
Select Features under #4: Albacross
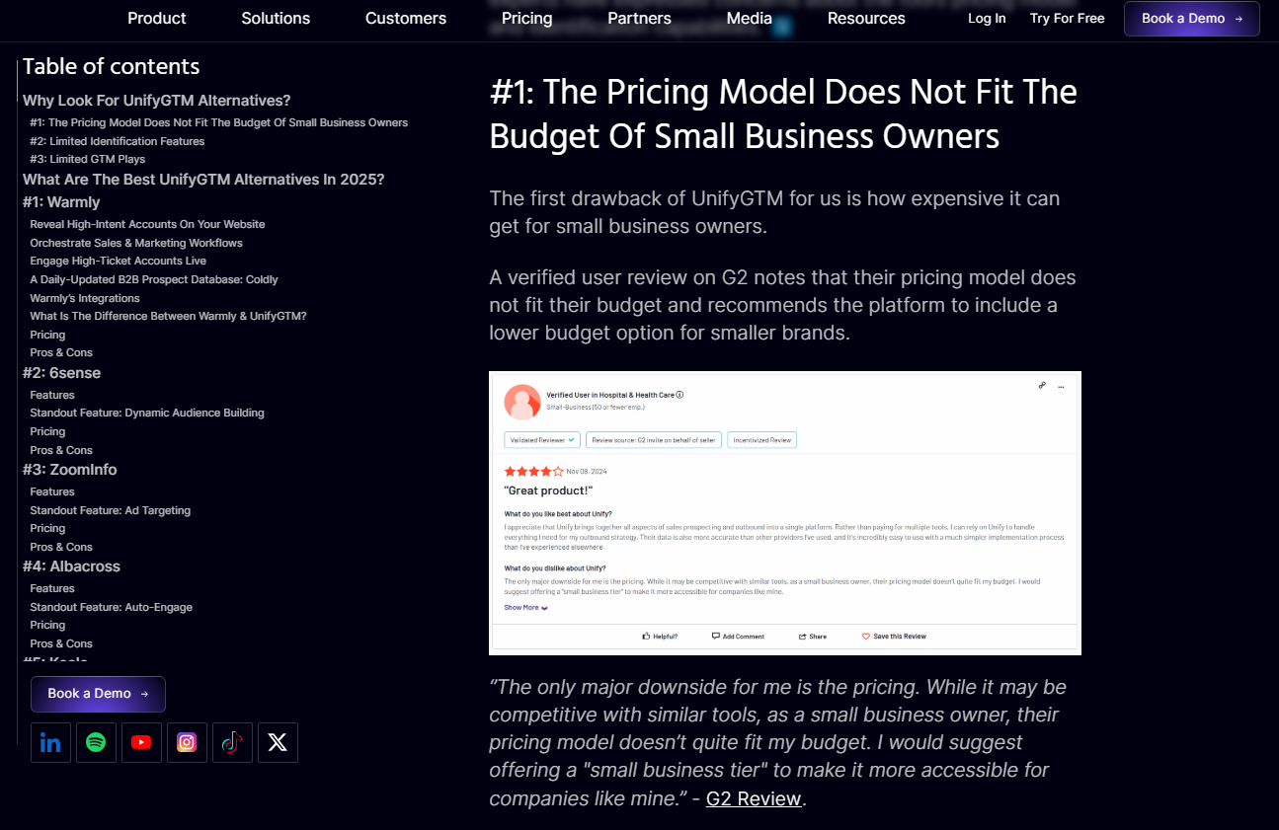52,588
